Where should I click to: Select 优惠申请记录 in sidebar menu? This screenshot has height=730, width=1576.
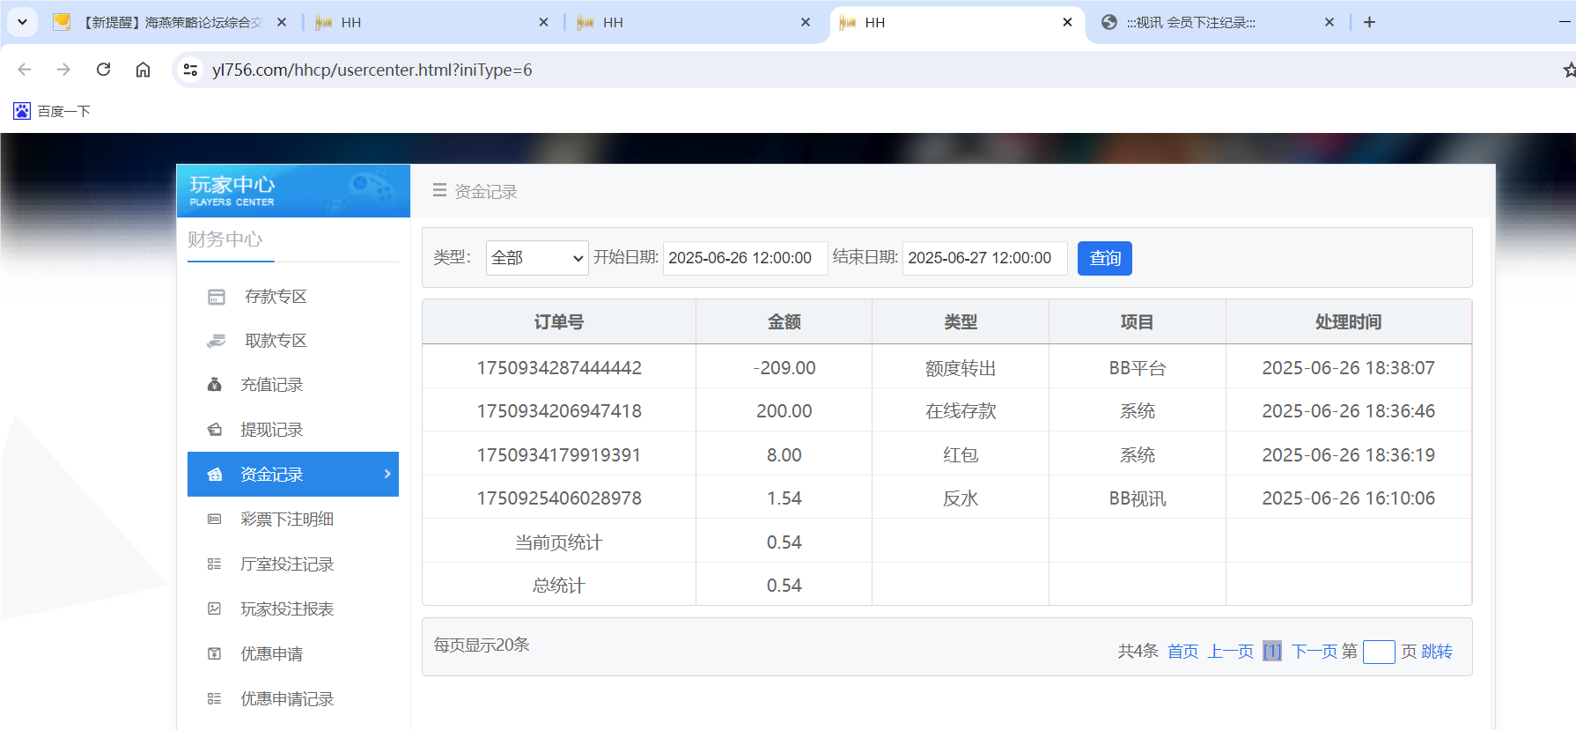(x=287, y=699)
